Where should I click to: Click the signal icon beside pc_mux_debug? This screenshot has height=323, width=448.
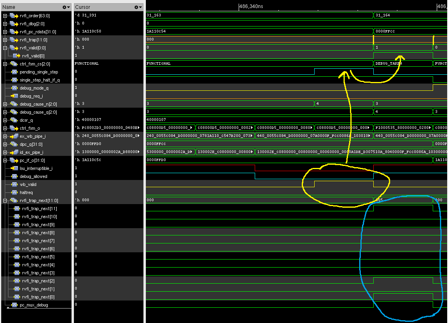pos(15,305)
